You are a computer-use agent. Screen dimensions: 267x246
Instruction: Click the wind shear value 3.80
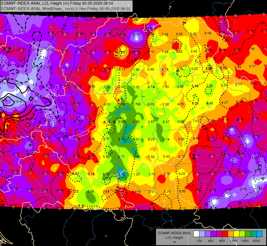(x=137, y=157)
